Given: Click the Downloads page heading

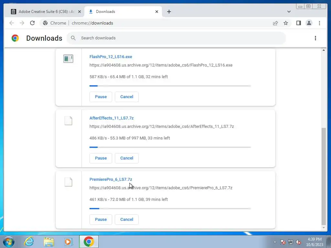Looking at the screenshot, I should [x=44, y=38].
